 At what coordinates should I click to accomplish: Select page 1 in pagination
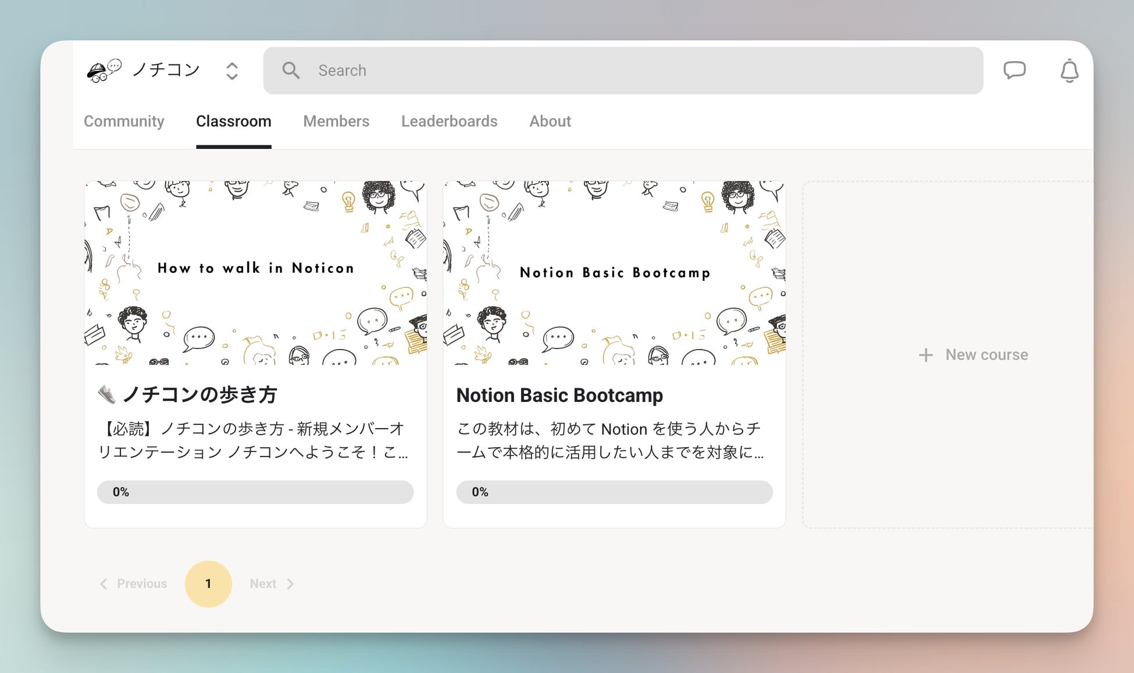[x=208, y=583]
